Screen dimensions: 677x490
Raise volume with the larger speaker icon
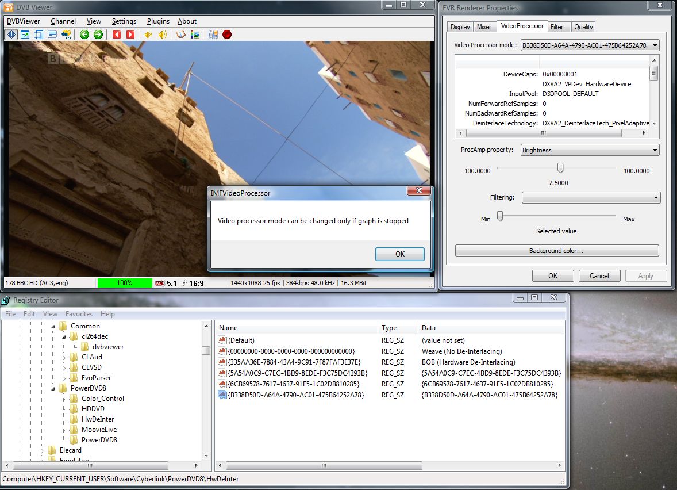pyautogui.click(x=162, y=35)
